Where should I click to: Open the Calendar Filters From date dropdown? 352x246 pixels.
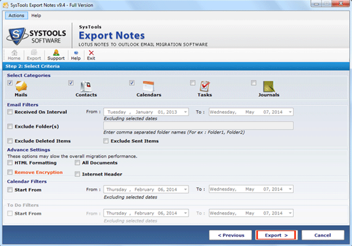tap(185, 190)
